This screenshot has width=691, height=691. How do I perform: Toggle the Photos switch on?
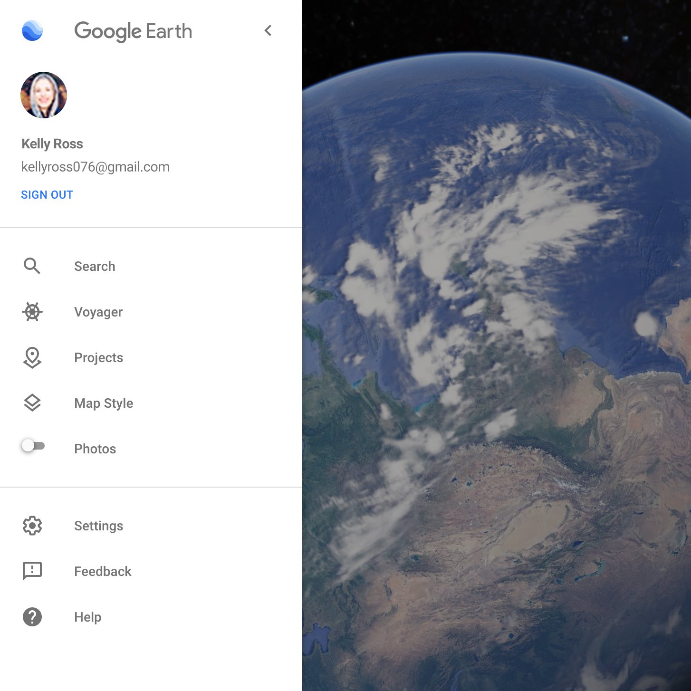click(33, 446)
